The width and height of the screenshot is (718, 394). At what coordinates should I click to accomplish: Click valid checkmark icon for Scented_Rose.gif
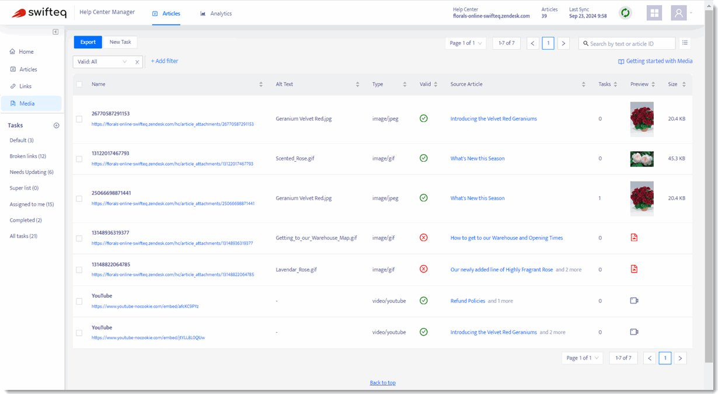424,158
